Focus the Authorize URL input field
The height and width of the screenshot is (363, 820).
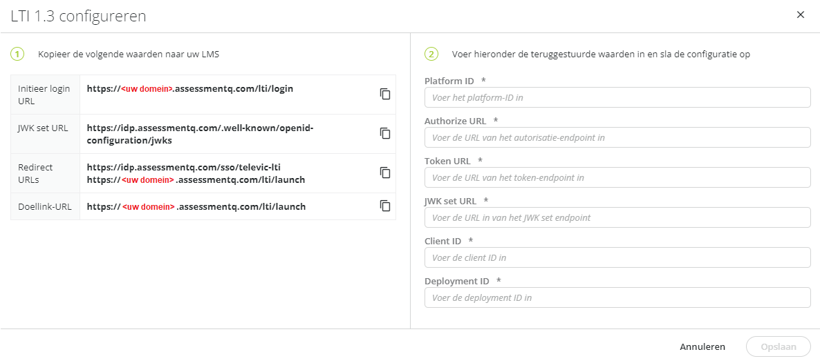click(617, 137)
